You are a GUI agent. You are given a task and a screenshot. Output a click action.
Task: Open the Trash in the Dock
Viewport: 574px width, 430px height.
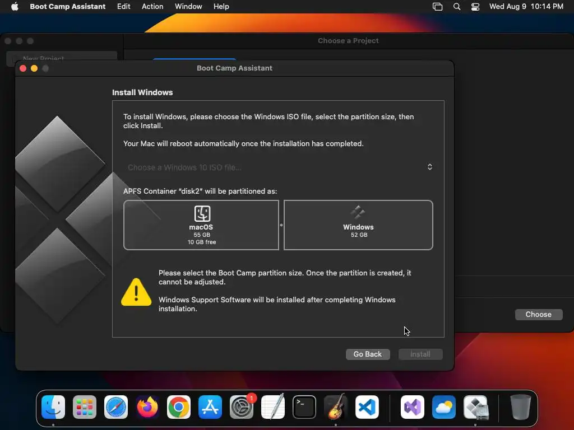[521, 407]
